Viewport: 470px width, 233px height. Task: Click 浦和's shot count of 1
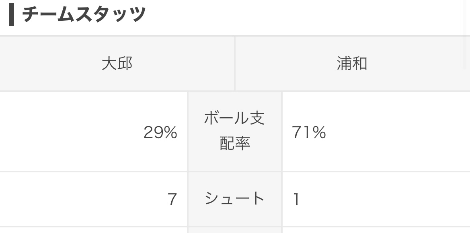(296, 199)
